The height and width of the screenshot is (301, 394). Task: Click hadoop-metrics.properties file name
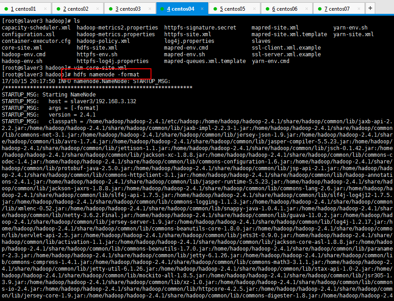(116, 34)
